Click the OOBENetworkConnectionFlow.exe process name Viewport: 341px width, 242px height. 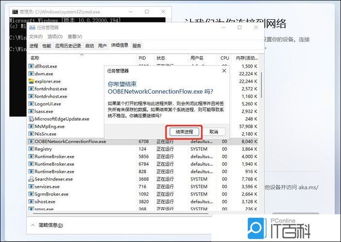[x=70, y=141]
